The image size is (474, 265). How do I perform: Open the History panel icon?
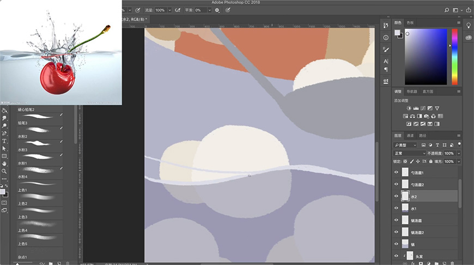click(386, 26)
